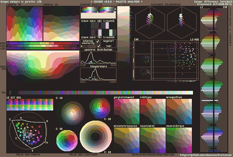Click the 12 bit RGB grid
Image resolution: width=233 pixels, height=157 pixels.
(30, 104)
